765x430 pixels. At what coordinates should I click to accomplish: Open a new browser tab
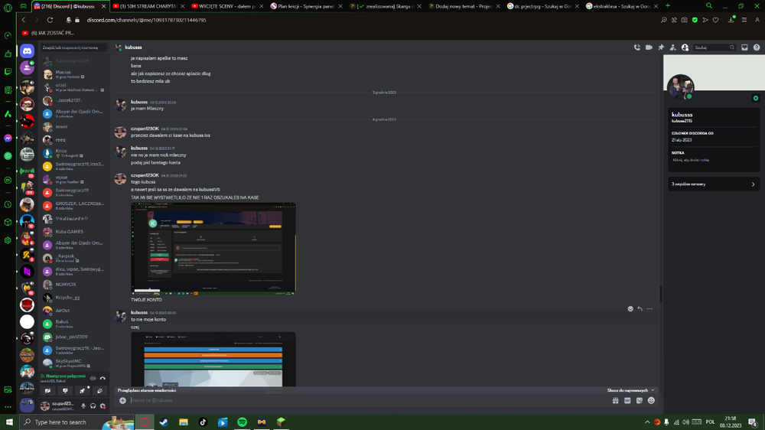click(x=668, y=6)
